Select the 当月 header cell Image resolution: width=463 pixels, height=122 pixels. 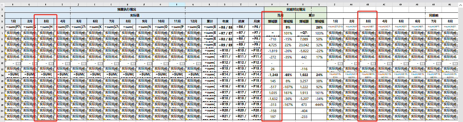click(x=280, y=15)
